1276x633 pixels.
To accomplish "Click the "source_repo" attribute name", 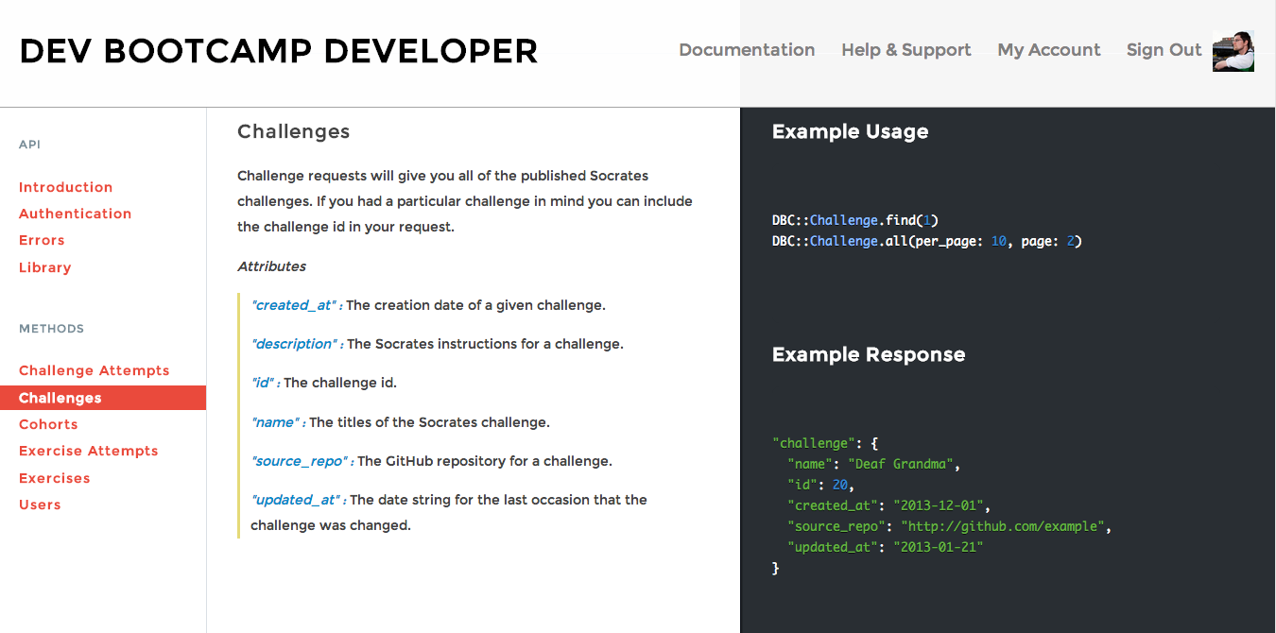I will coord(298,461).
